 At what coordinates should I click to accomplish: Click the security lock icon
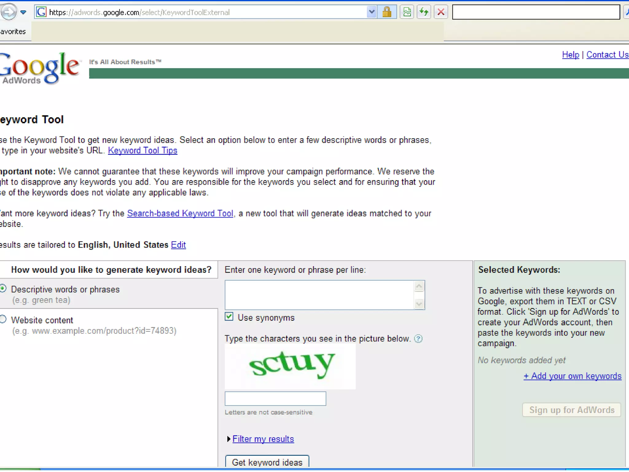(x=387, y=12)
